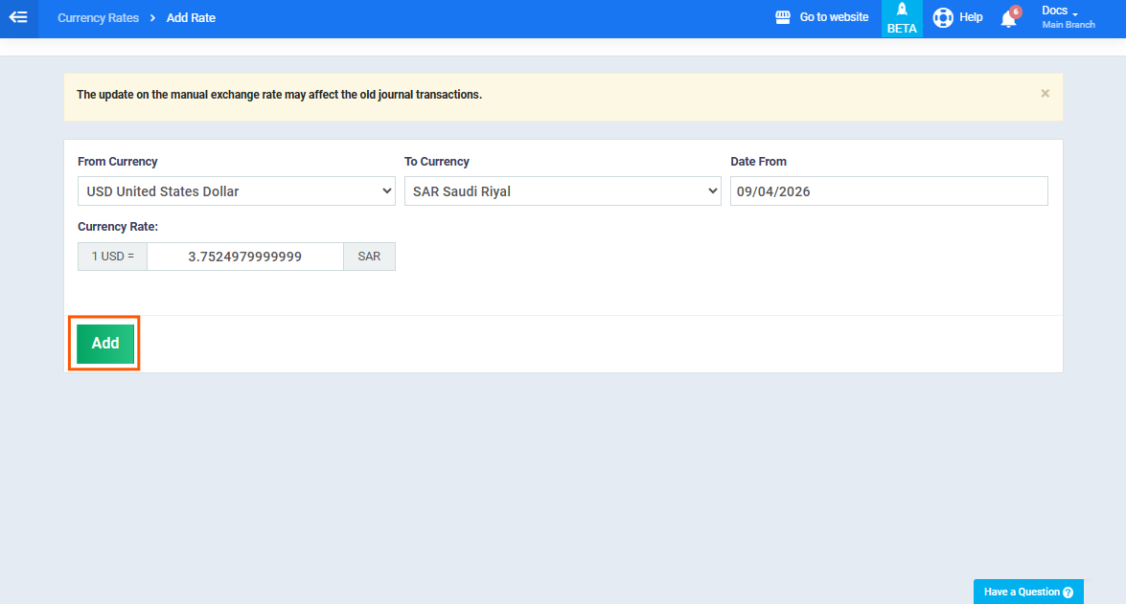Image resolution: width=1126 pixels, height=604 pixels.
Task: Open the BETA rocket icon
Action: pos(902,10)
